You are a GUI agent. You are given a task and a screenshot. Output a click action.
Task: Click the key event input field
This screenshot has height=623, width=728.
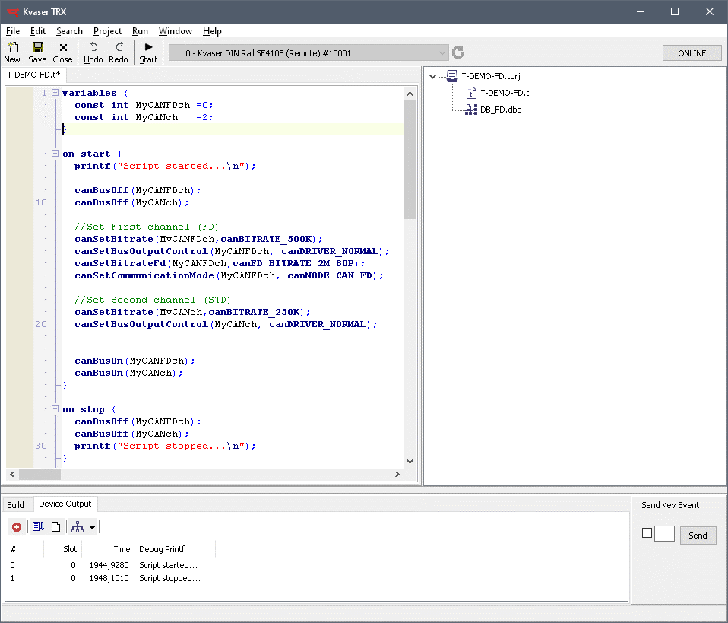(664, 534)
